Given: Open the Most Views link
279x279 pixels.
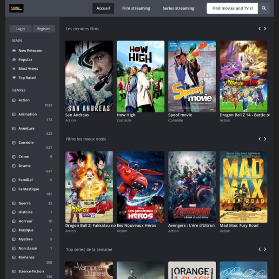Looking at the screenshot, I should [28, 68].
